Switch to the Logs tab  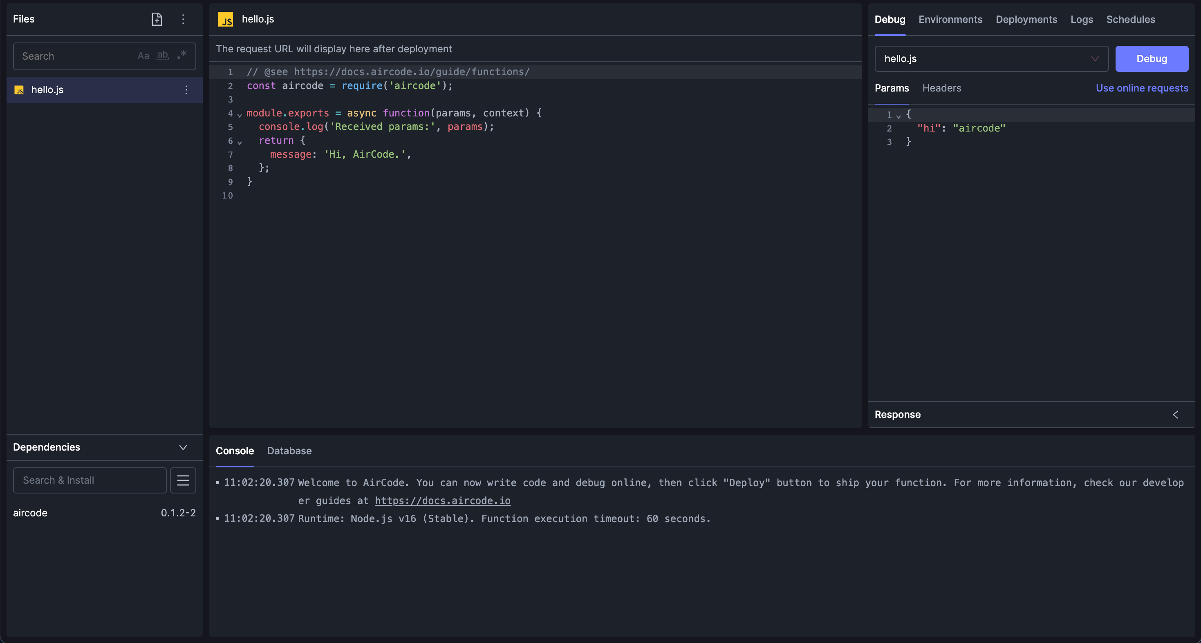coord(1082,20)
